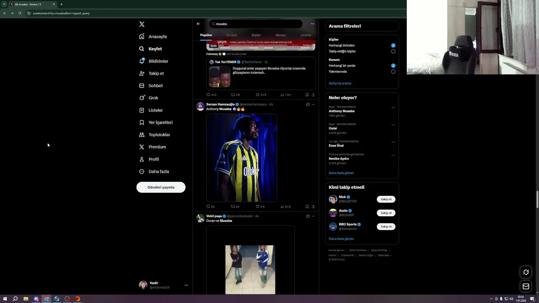This screenshot has width=539, height=303.
Task: Open Tek Yol FENER quoted post thumbnail
Action: point(219,77)
